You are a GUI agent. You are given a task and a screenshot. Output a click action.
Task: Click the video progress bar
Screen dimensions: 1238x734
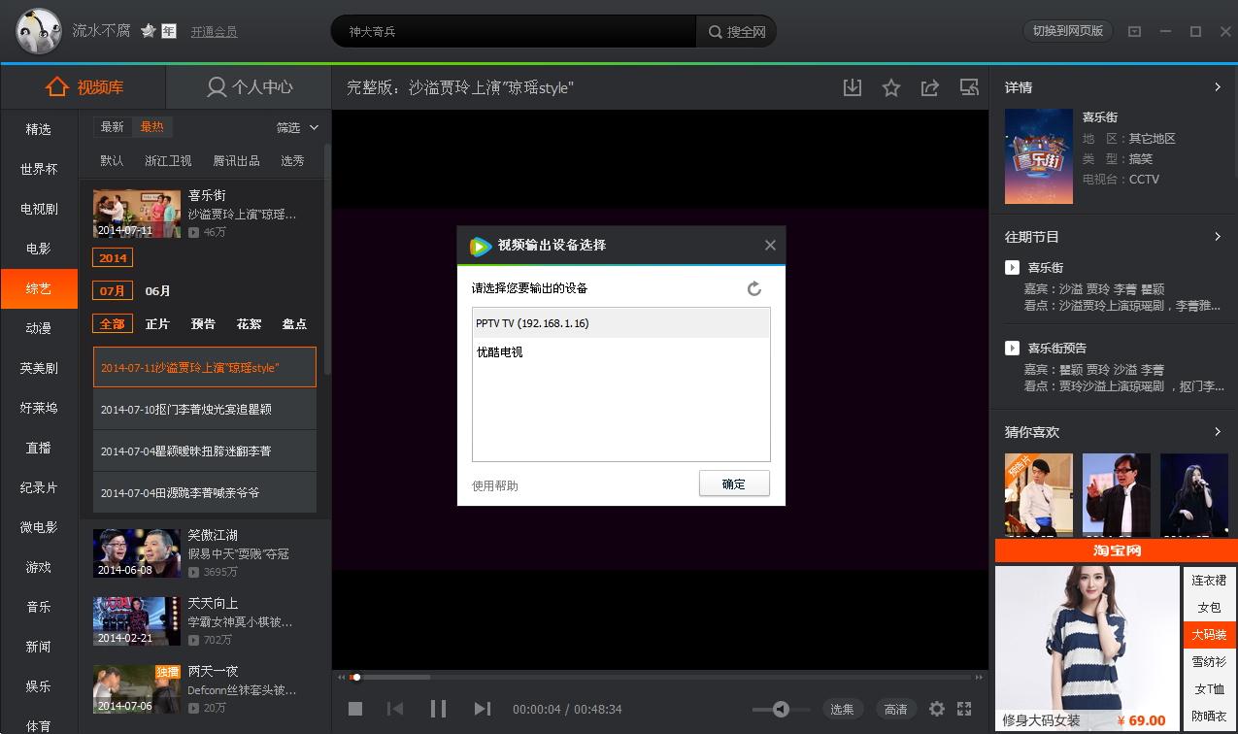click(x=660, y=677)
